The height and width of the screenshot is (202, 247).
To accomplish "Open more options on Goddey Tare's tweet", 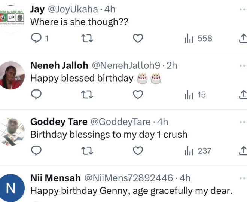I will (243, 122).
